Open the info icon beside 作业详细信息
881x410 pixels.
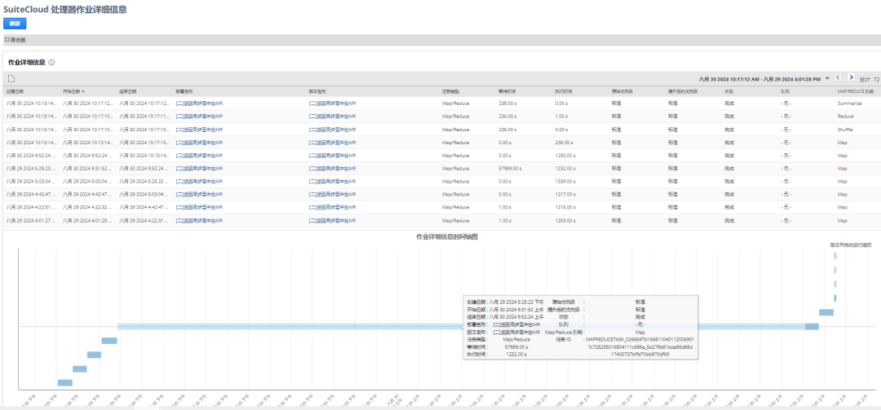(51, 62)
